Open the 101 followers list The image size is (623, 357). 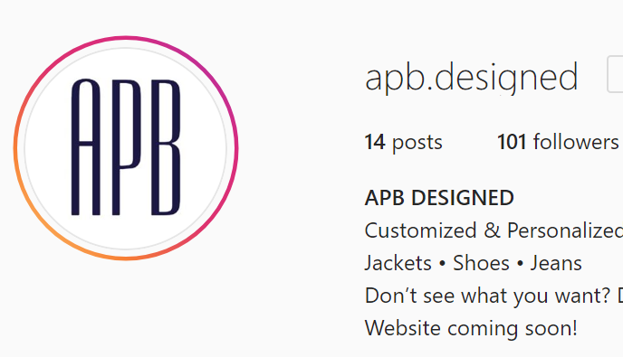click(558, 142)
